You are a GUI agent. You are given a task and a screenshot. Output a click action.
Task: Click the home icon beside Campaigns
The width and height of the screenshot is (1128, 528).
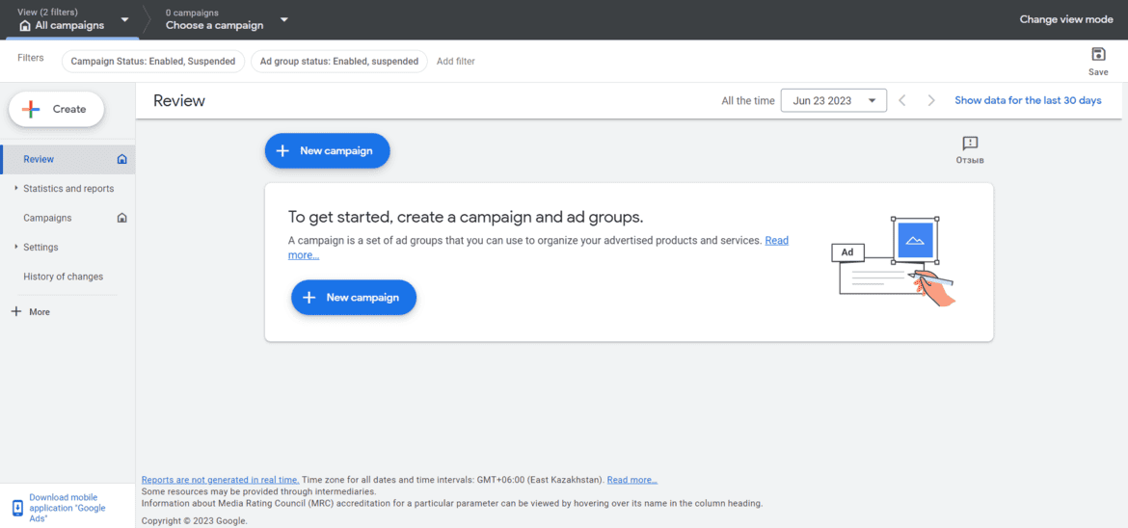click(x=121, y=217)
